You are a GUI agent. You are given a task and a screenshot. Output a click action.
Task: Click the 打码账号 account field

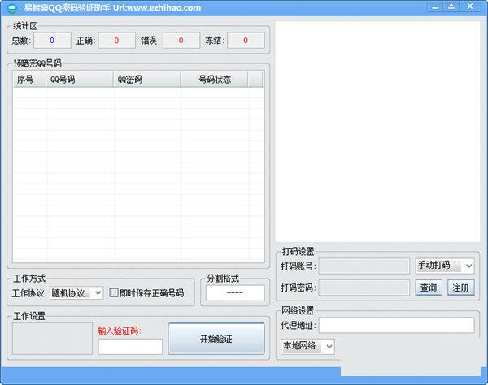point(364,266)
